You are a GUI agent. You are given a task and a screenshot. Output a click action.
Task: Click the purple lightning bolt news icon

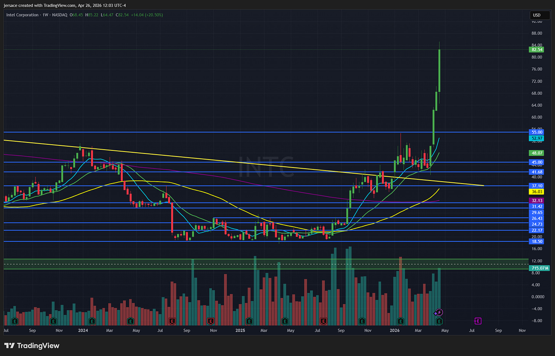click(x=439, y=313)
